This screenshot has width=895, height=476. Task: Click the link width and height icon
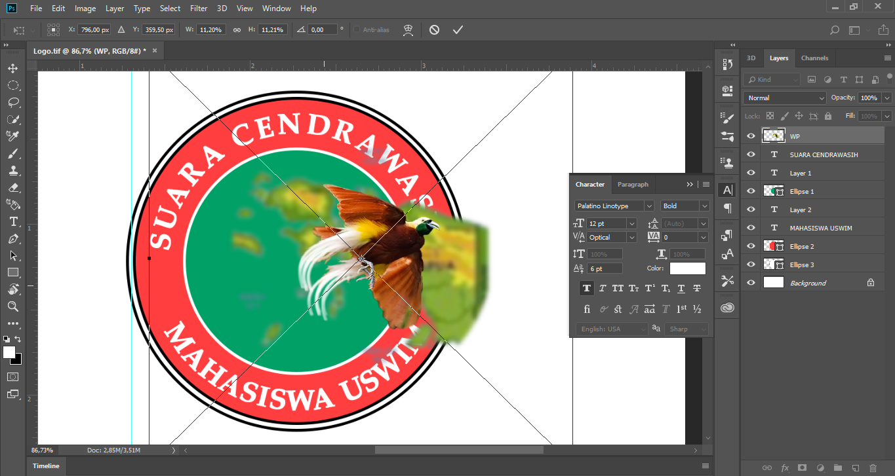237,29
